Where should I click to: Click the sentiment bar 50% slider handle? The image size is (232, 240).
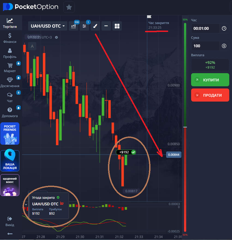coord(185,127)
